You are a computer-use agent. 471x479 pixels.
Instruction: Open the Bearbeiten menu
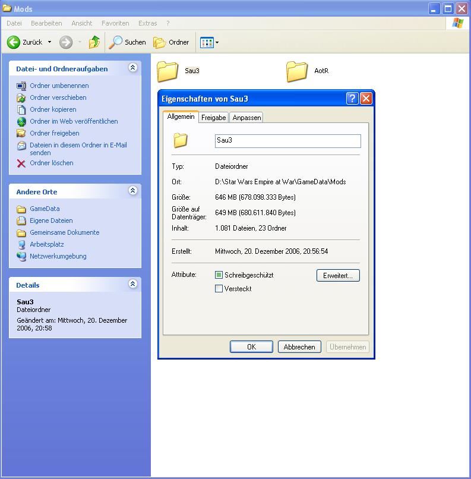click(x=46, y=23)
